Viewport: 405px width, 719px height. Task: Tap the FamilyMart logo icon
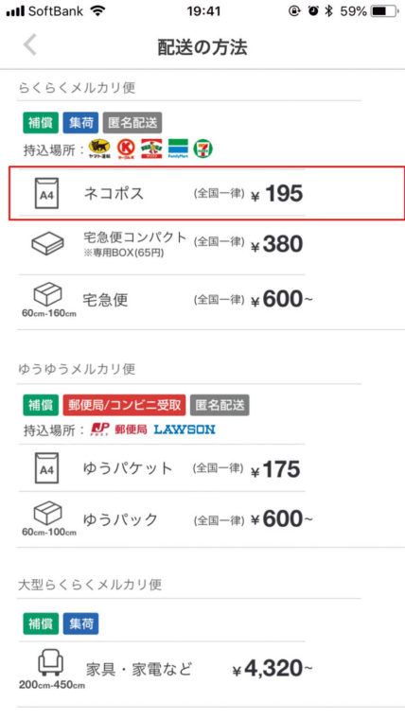click(178, 149)
